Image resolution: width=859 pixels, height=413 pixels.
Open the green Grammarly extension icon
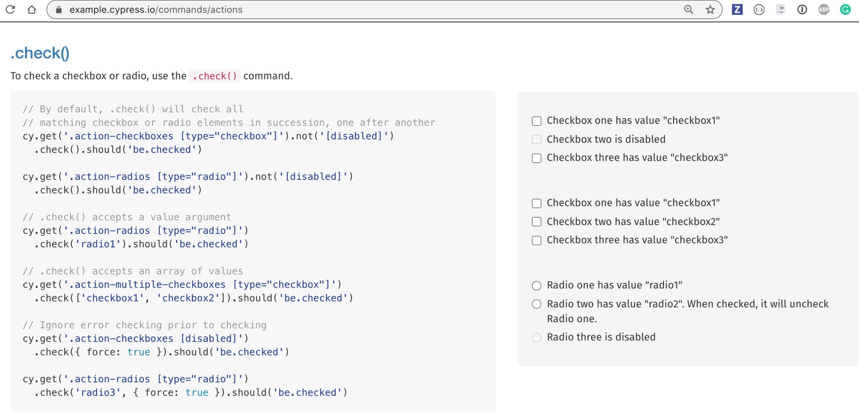pyautogui.click(x=845, y=10)
